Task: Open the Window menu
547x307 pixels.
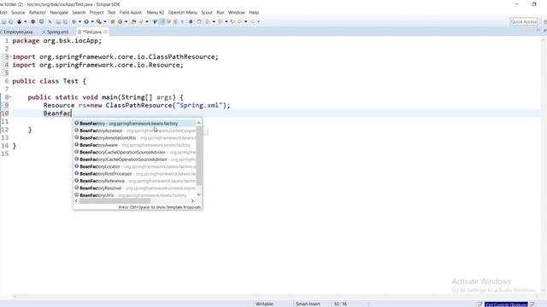Action: pos(236,12)
